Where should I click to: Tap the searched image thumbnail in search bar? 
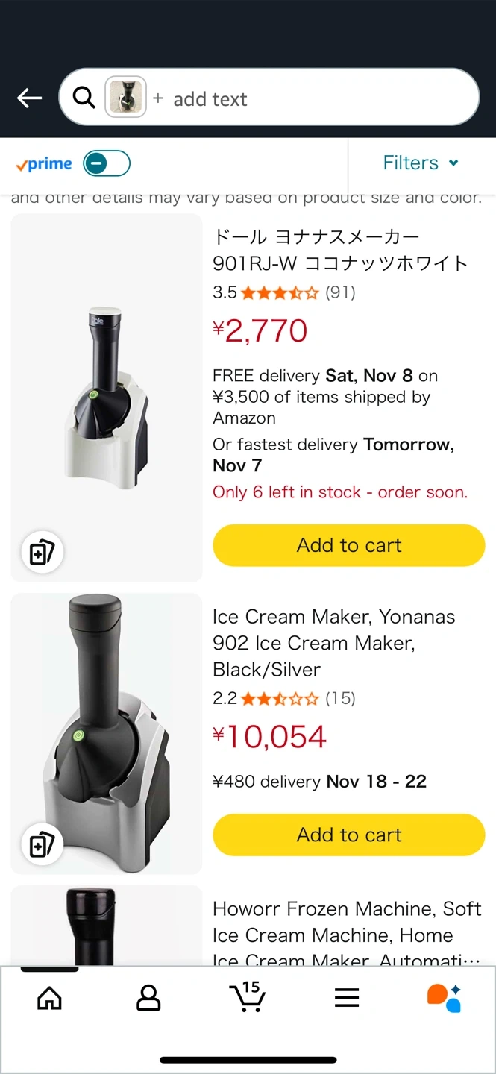[125, 98]
